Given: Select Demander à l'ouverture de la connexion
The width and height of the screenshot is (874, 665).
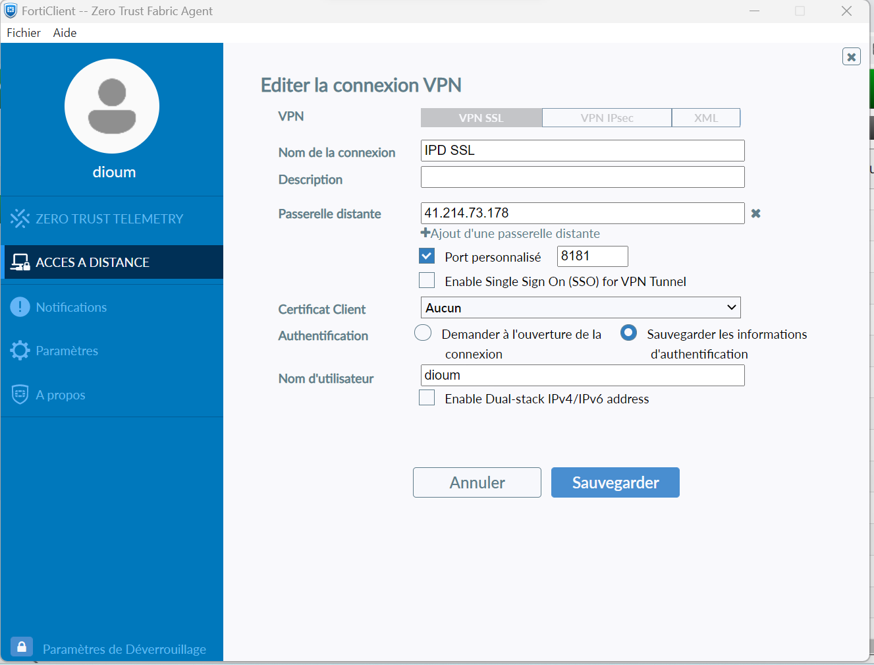Looking at the screenshot, I should point(423,333).
